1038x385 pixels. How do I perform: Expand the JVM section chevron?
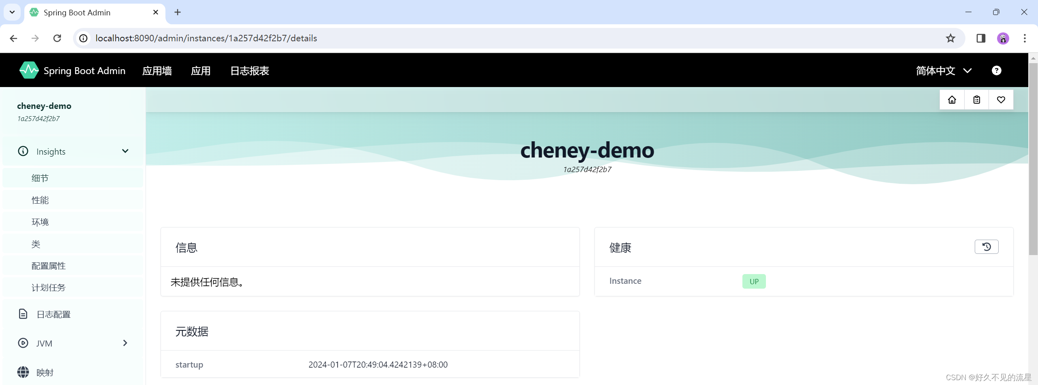click(x=125, y=343)
